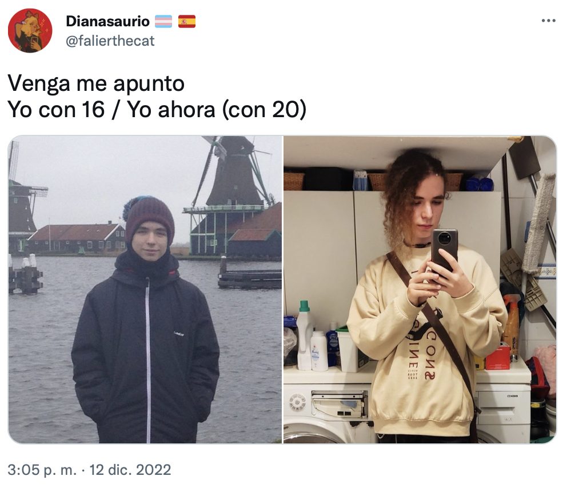Click the 'Venga me apunto' tweet text
This screenshot has height=488, width=567.
(x=96, y=83)
